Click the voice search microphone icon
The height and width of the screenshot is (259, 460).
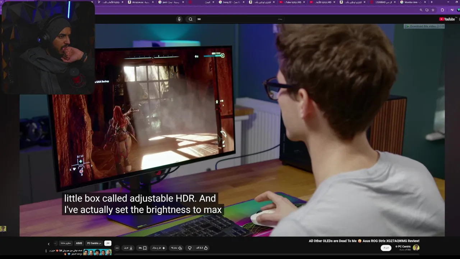(179, 19)
